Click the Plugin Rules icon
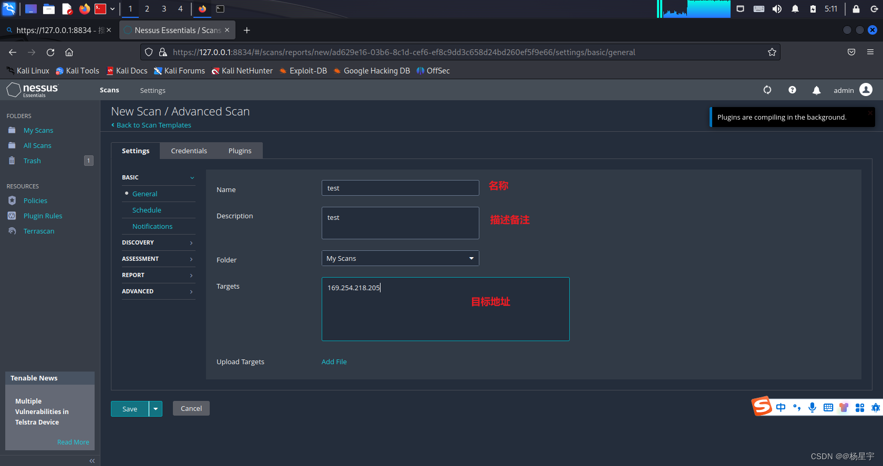 pyautogui.click(x=12, y=216)
